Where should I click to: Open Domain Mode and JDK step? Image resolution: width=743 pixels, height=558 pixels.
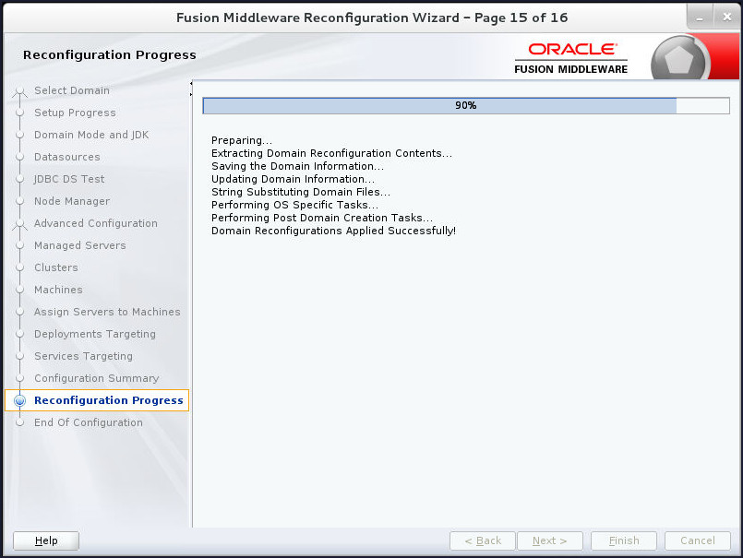pos(91,135)
